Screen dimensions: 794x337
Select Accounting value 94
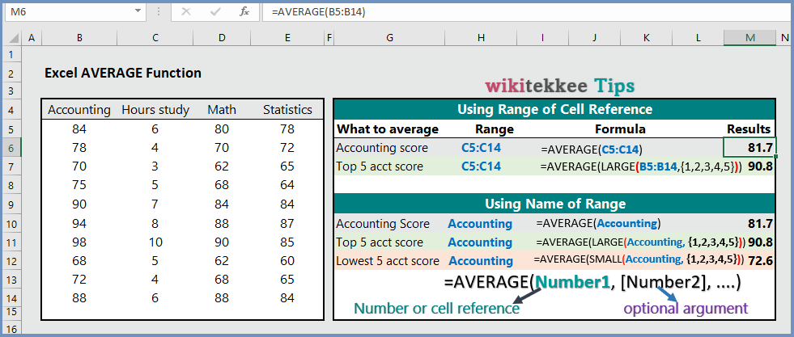79,223
